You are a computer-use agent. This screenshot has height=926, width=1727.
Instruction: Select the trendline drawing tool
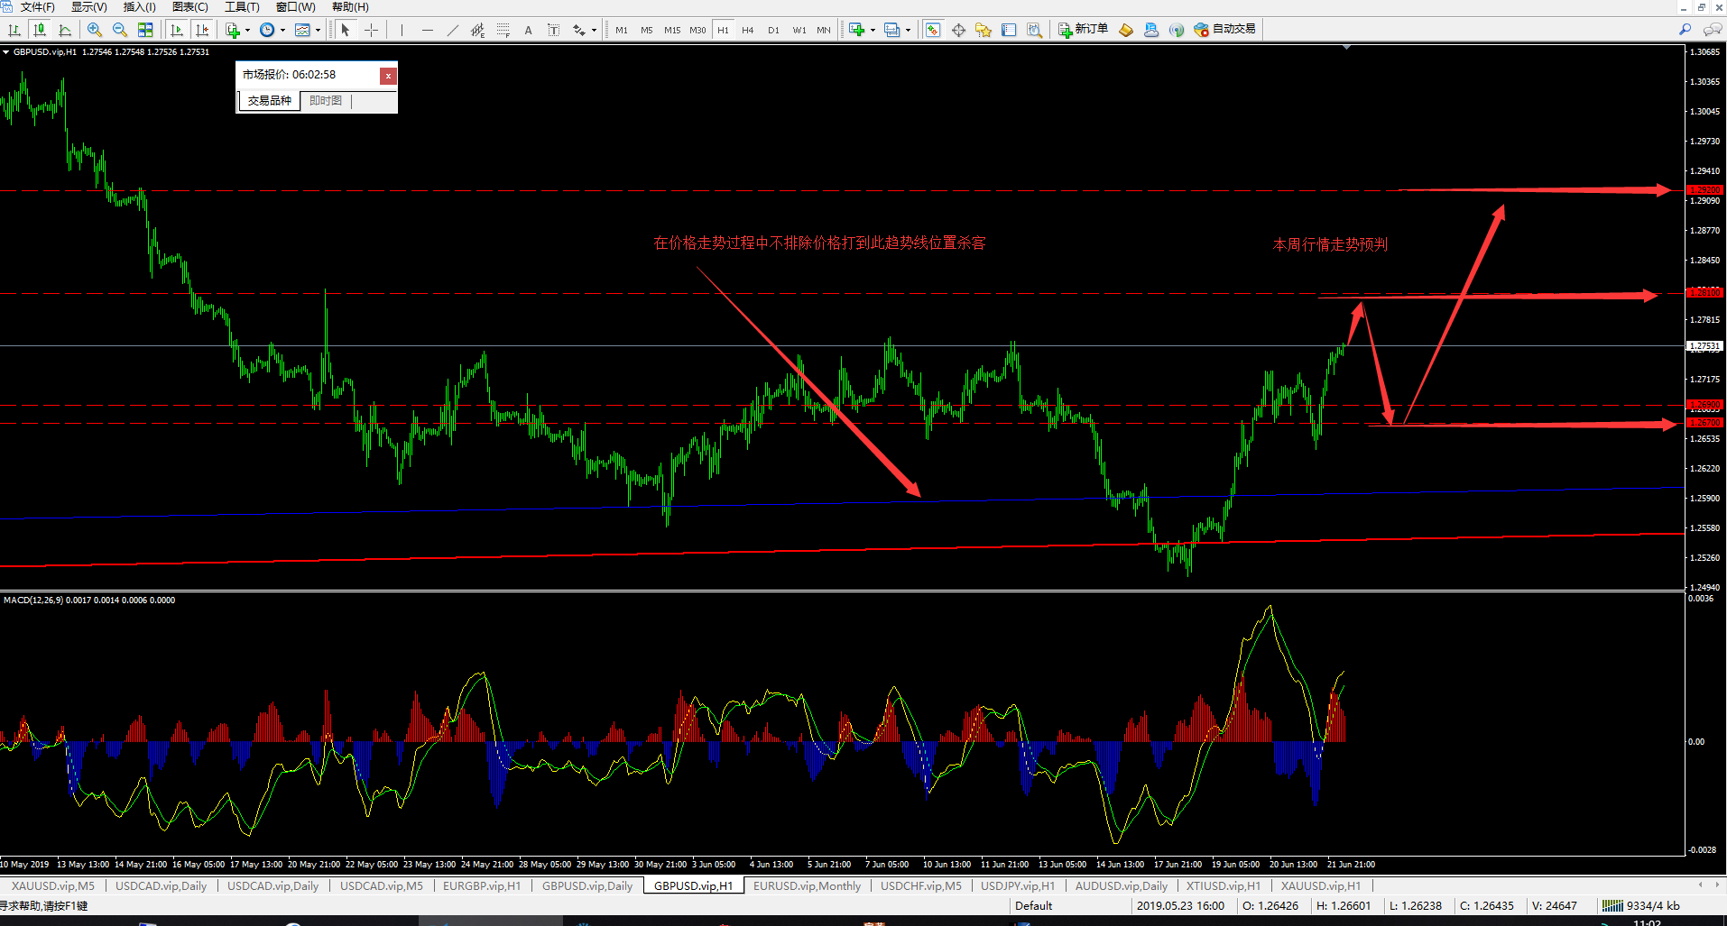pos(453,30)
